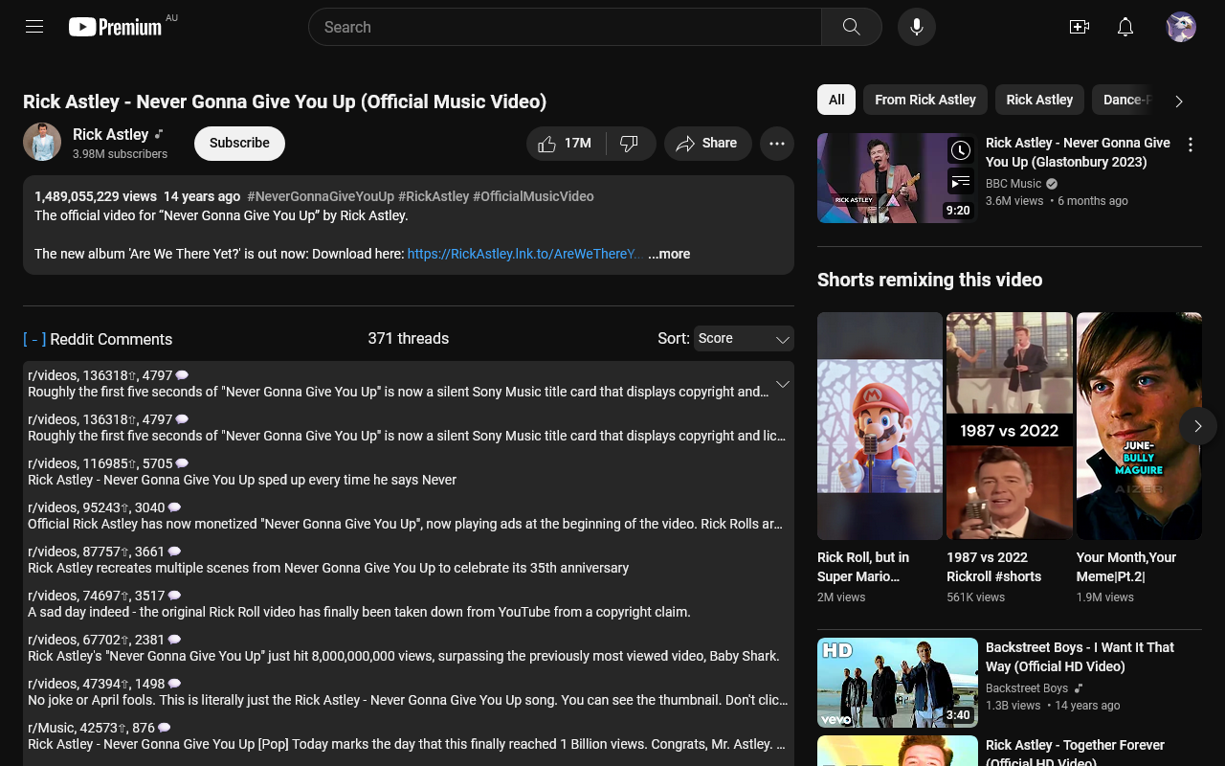Image resolution: width=1225 pixels, height=766 pixels.
Task: Go to YouTube Premium home logo
Action: (x=115, y=27)
